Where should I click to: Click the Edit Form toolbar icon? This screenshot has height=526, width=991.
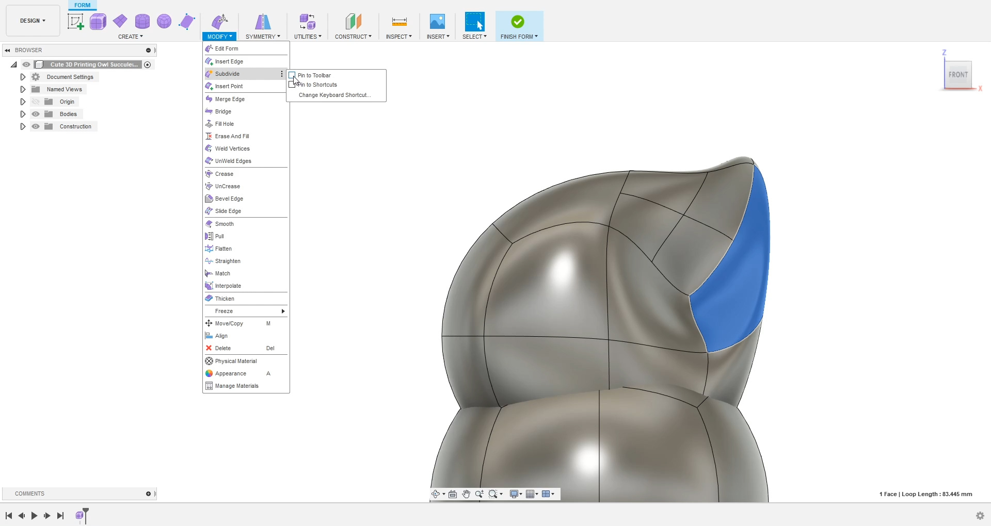click(x=220, y=22)
